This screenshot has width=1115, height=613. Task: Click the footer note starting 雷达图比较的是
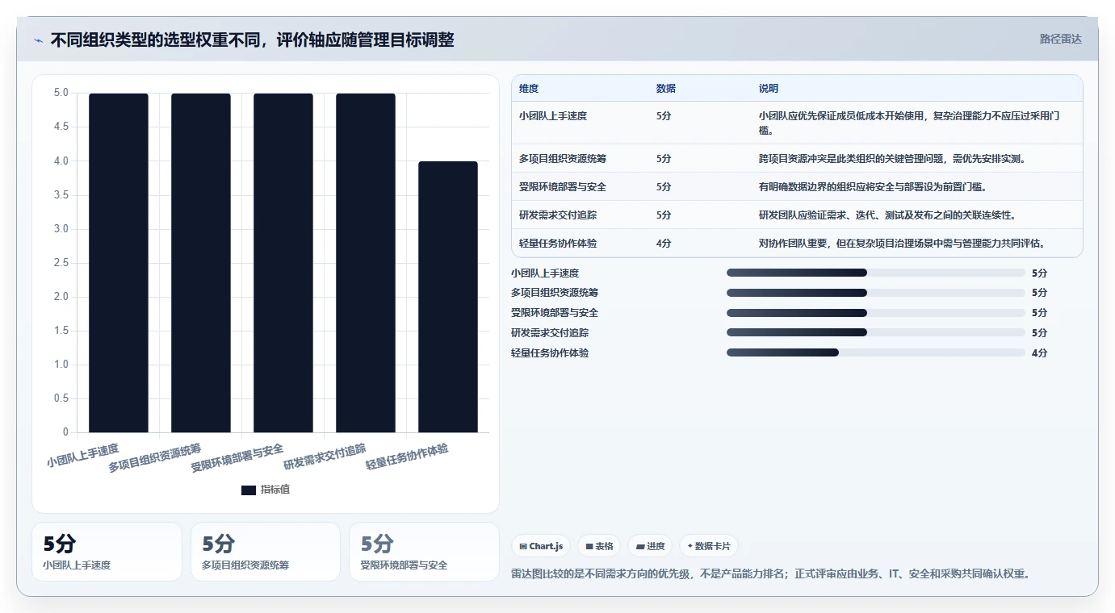(x=770, y=573)
